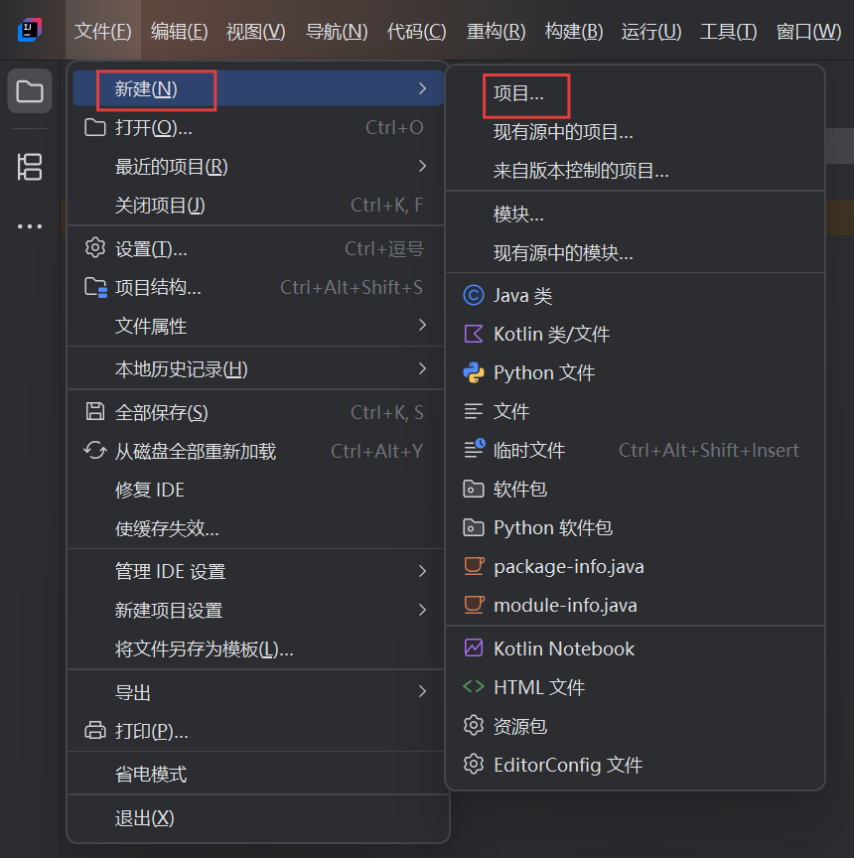Click the gear icon beside EditorConfig 文件

[x=474, y=765]
